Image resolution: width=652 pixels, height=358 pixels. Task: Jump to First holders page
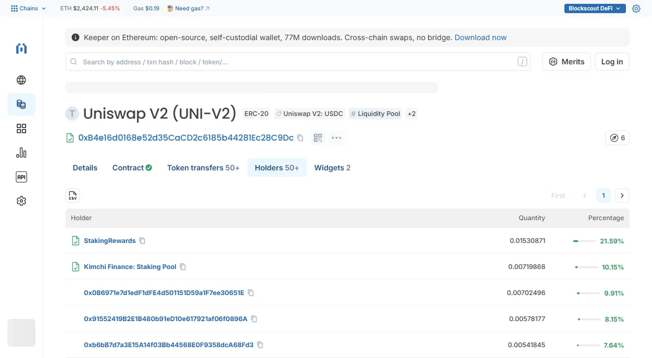559,196
